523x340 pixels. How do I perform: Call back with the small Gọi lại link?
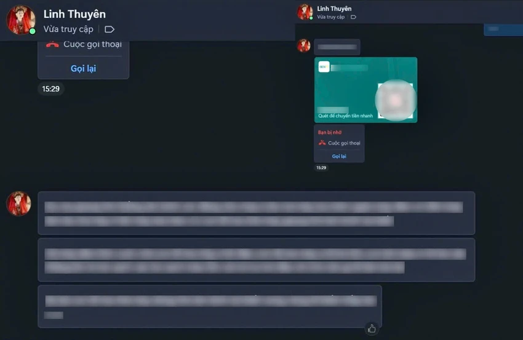[339, 156]
